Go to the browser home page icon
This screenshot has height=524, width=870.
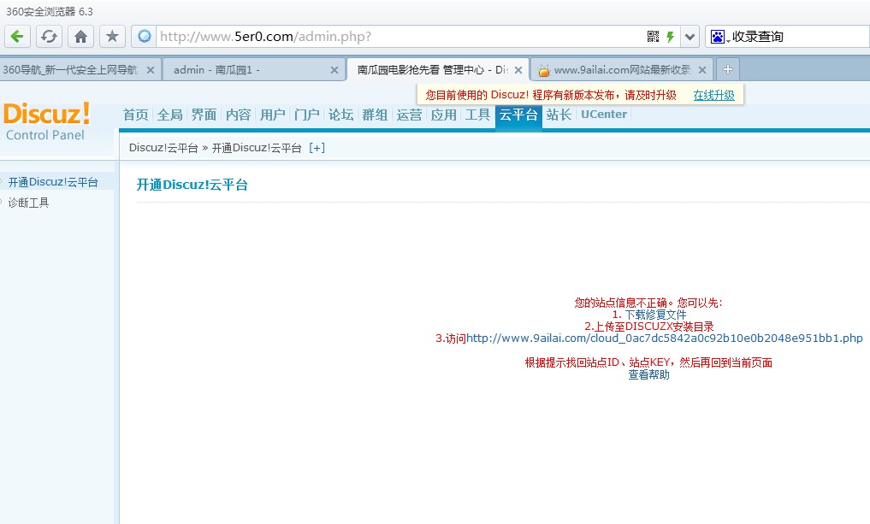pos(80,37)
